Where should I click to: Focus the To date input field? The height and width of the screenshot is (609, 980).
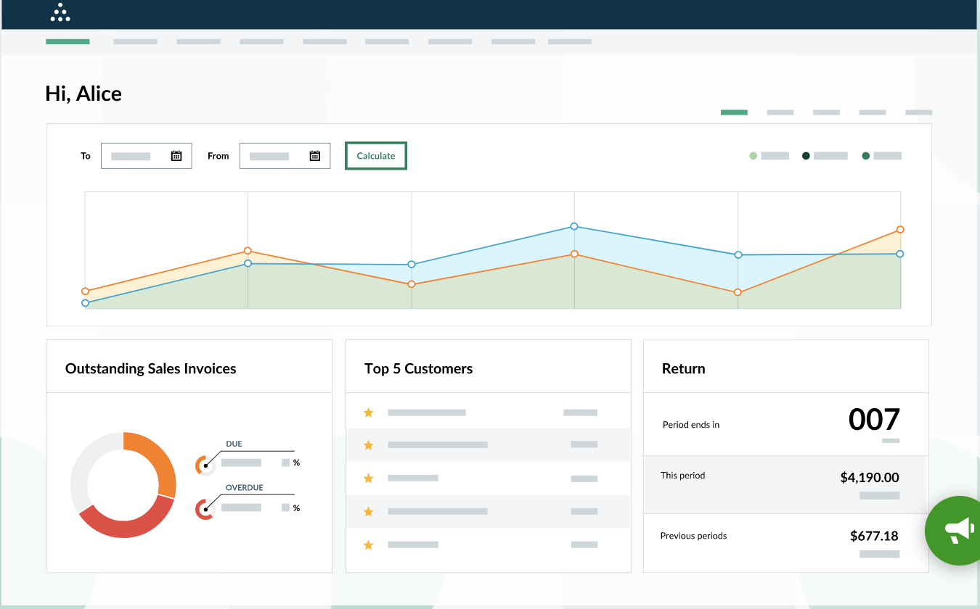pyautogui.click(x=147, y=156)
